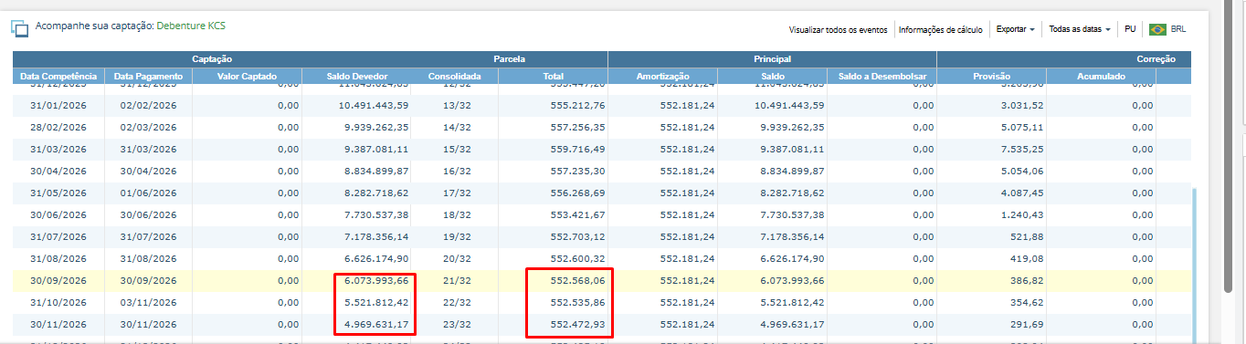The width and height of the screenshot is (1246, 344).
Task: Click the Data Pagamento column header
Action: click(x=148, y=76)
